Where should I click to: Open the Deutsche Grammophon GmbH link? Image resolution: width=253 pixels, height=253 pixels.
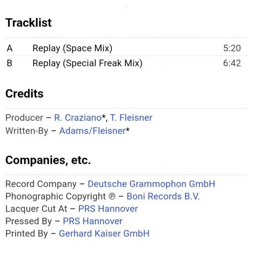tap(151, 184)
